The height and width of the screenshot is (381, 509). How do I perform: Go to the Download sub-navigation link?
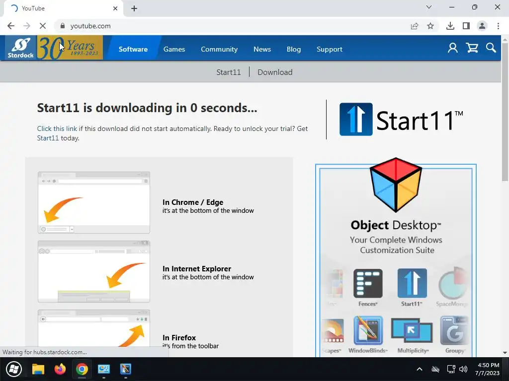coord(275,72)
